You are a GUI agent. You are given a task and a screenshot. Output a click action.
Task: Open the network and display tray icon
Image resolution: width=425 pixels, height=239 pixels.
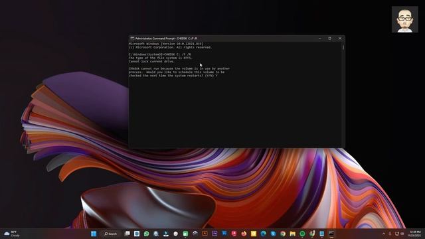coord(397,234)
